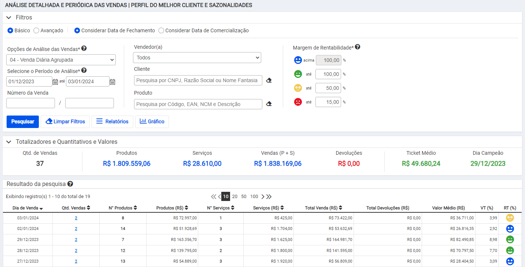The height and width of the screenshot is (267, 525).
Task: Show 100 records per page
Action: pos(254,197)
